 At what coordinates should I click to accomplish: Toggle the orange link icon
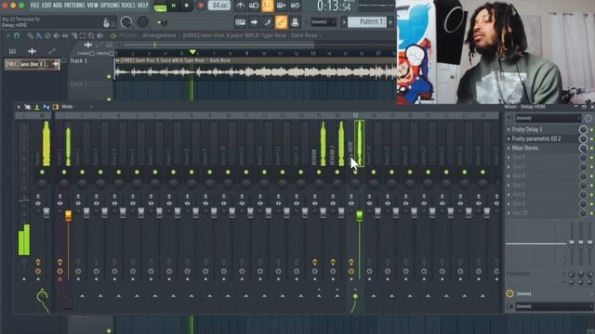[281, 22]
